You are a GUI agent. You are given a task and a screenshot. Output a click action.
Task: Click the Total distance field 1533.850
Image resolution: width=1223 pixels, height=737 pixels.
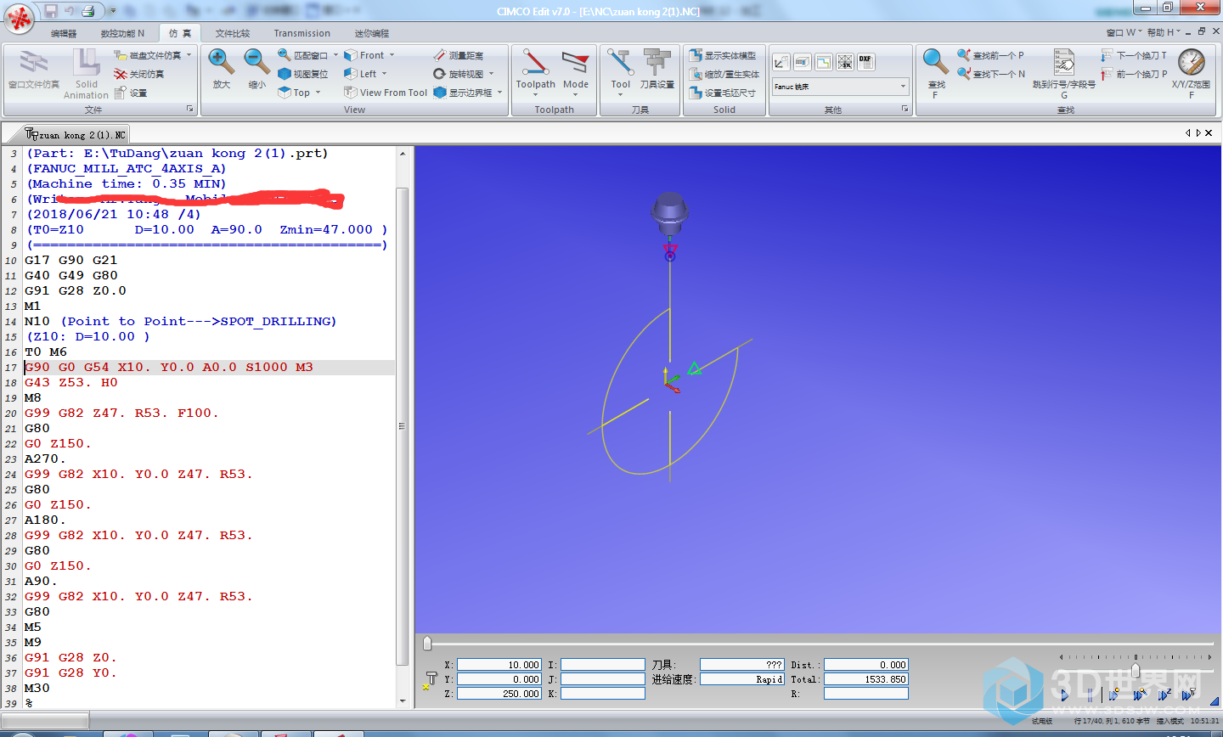point(866,679)
